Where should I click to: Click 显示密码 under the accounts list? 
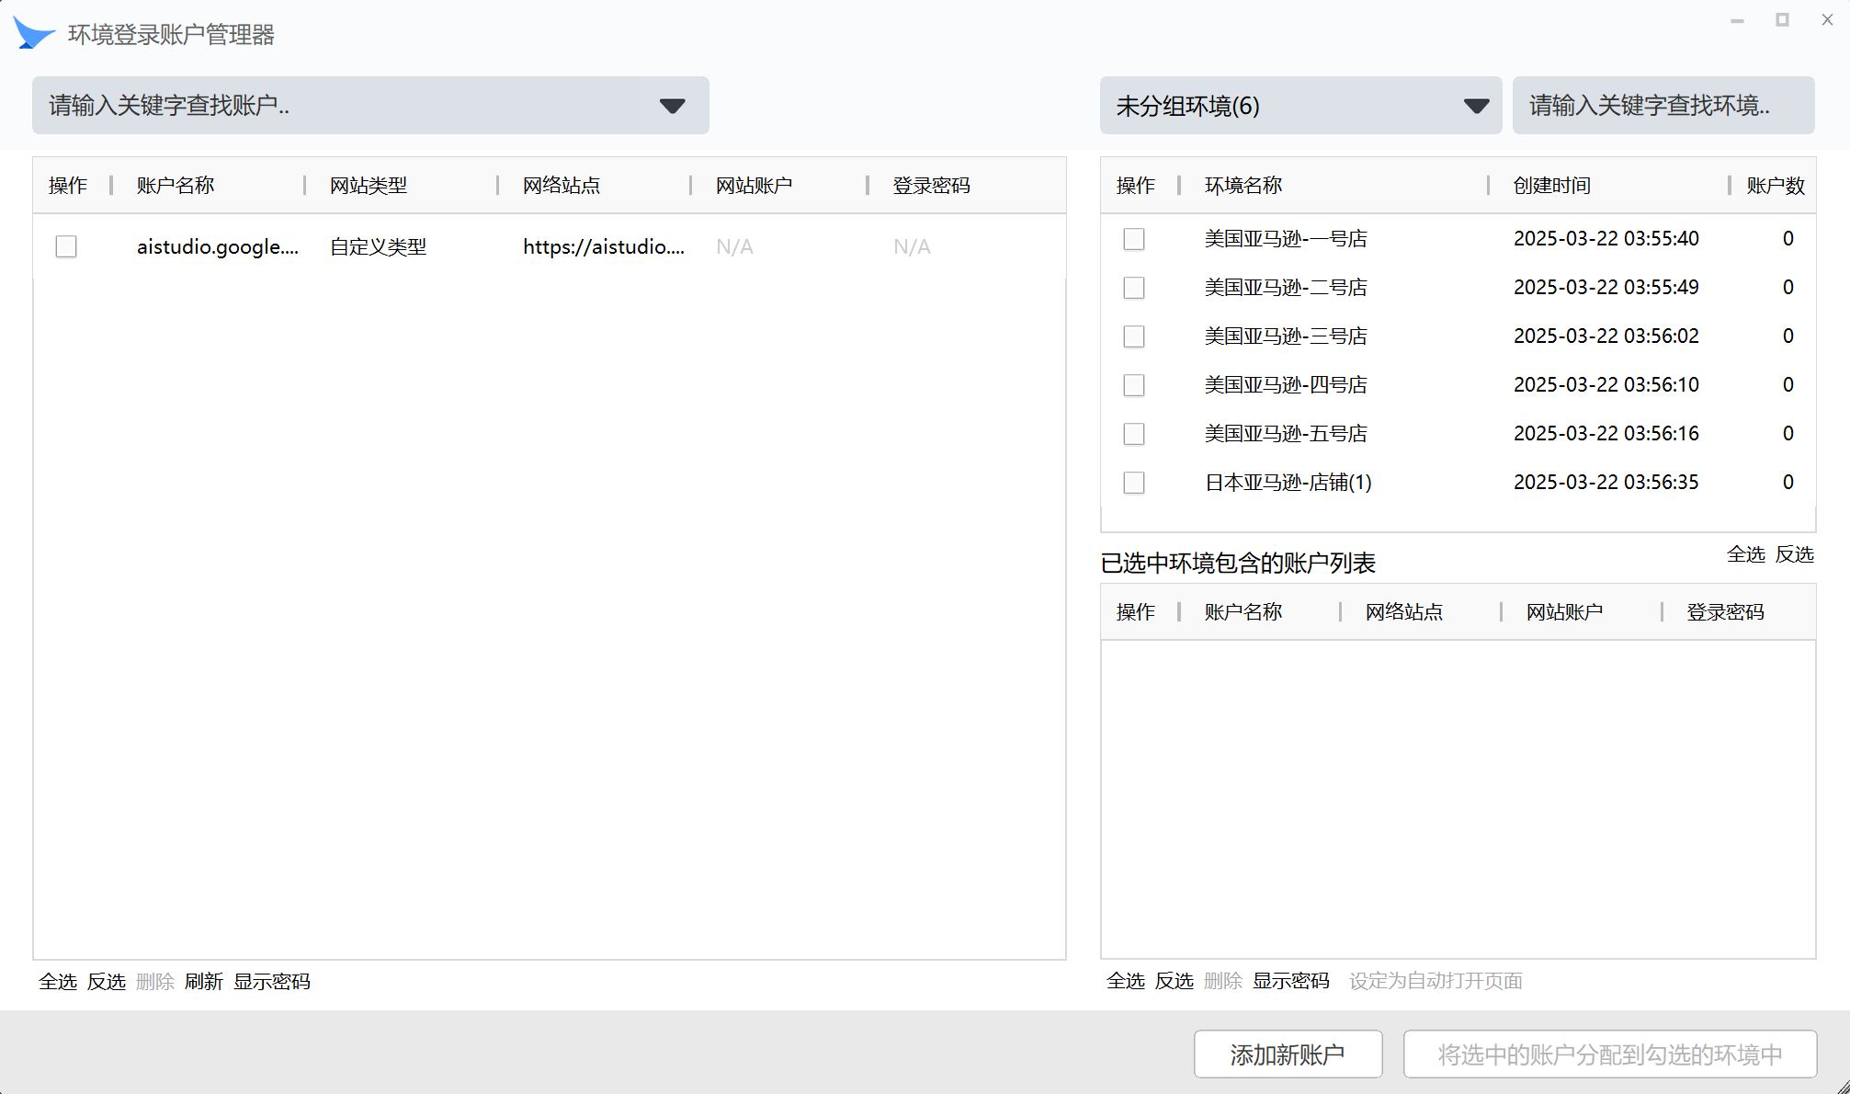(272, 982)
